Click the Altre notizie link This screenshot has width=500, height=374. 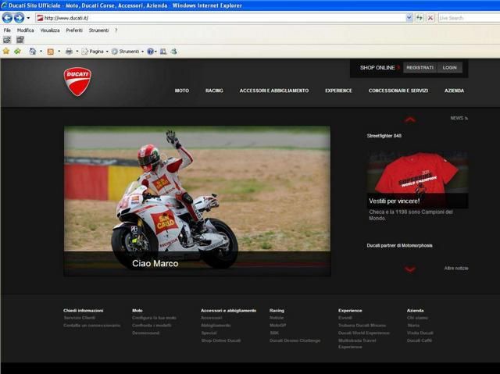point(456,269)
